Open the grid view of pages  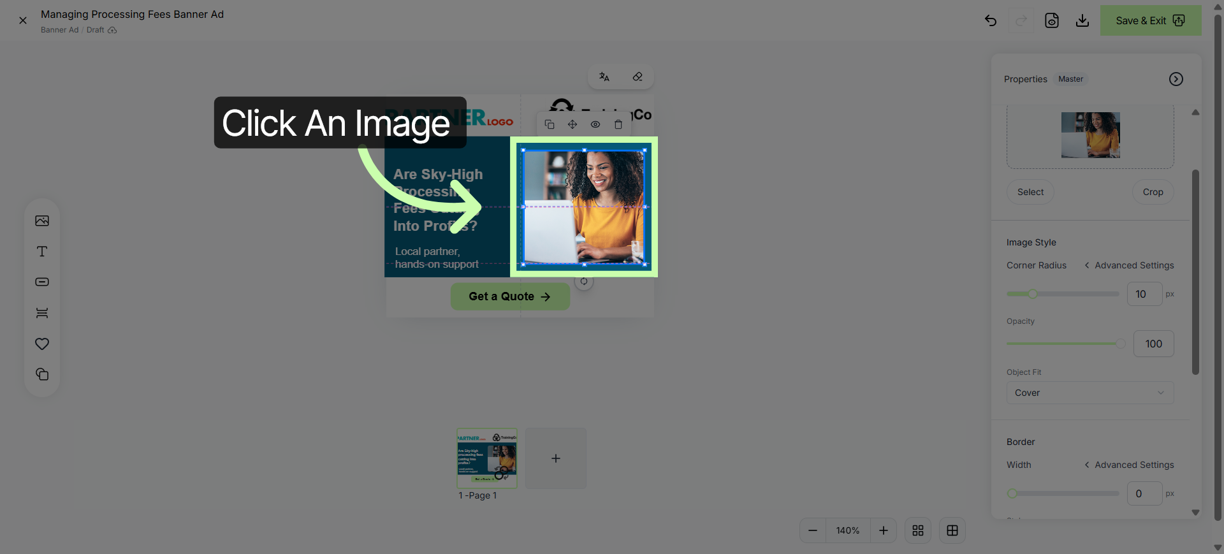pyautogui.click(x=918, y=530)
